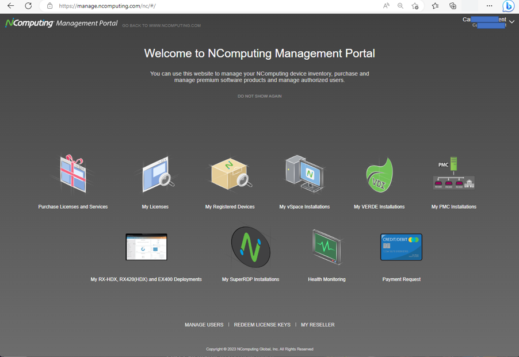The image size is (519, 357).
Task: Activate Read aloud icon in address bar
Action: pyautogui.click(x=386, y=6)
